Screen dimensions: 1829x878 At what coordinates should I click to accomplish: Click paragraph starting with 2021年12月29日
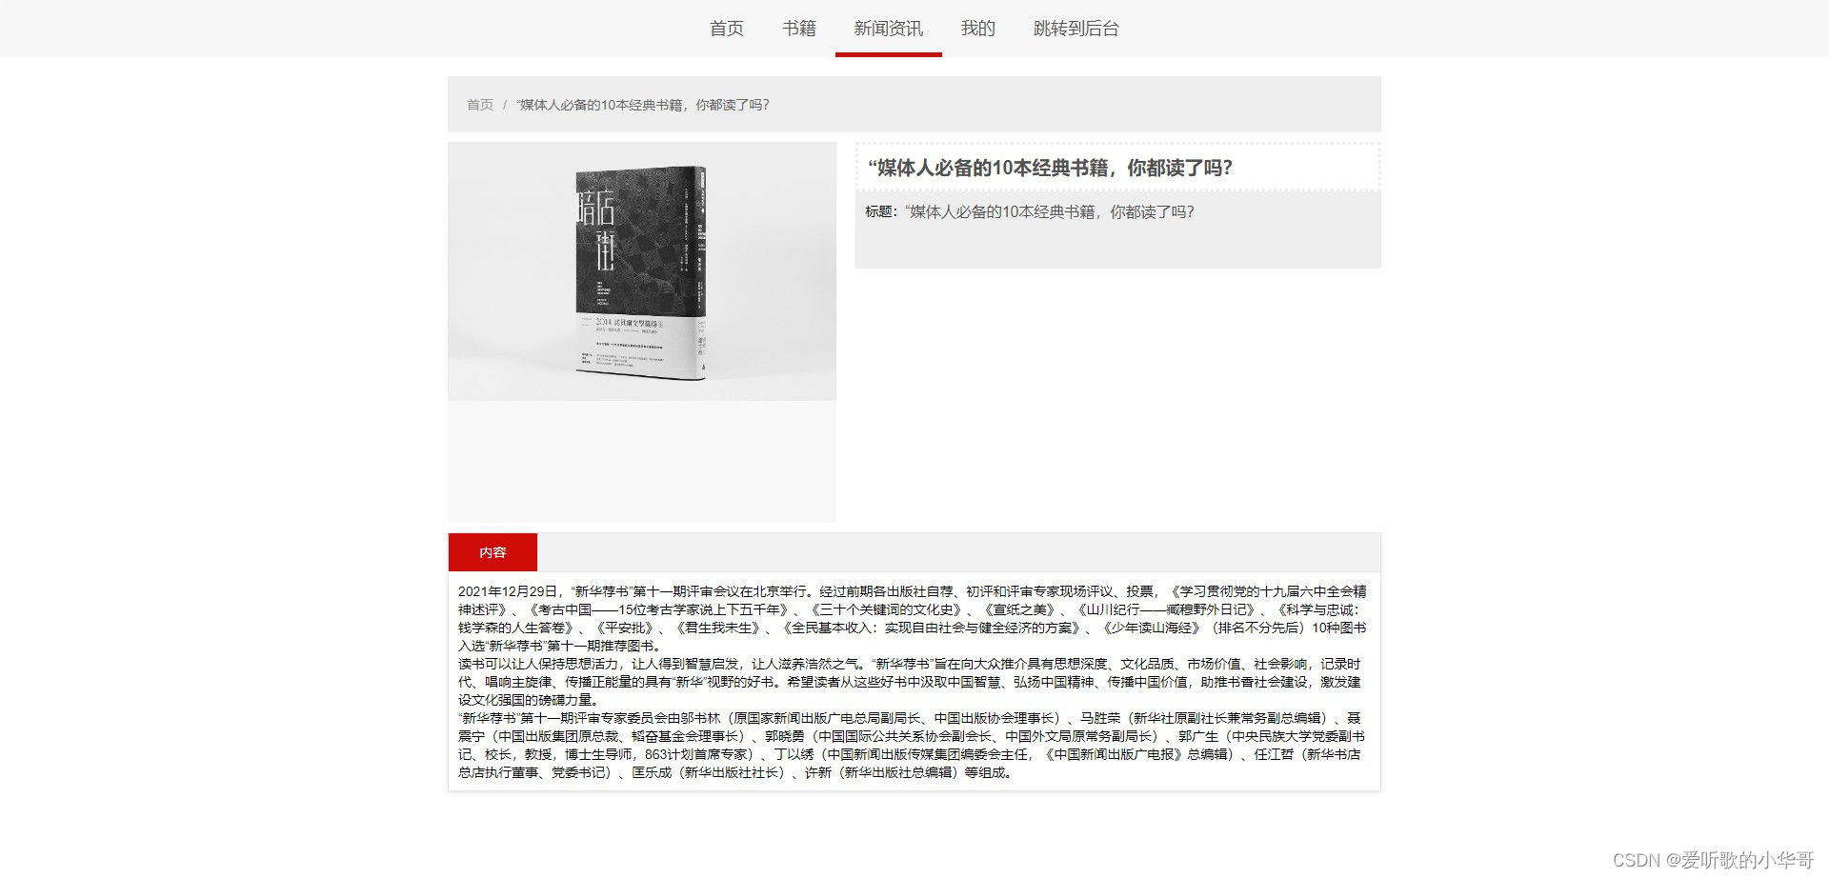pos(913,618)
